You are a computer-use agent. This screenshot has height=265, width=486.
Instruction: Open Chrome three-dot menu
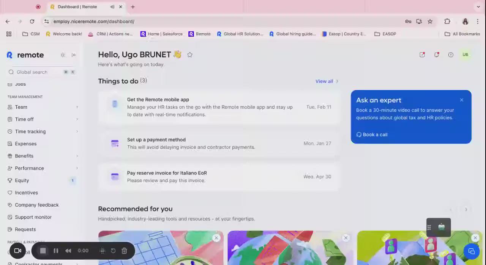[x=478, y=22]
